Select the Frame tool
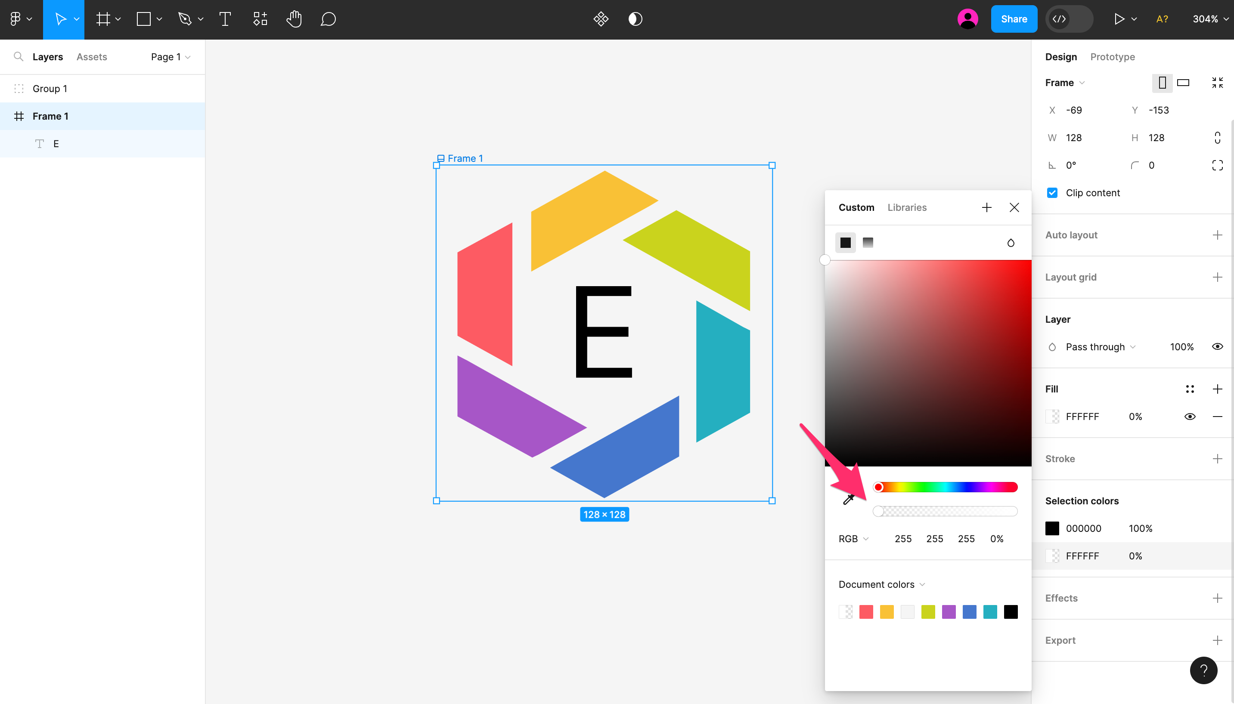This screenshot has width=1234, height=704. (x=102, y=19)
